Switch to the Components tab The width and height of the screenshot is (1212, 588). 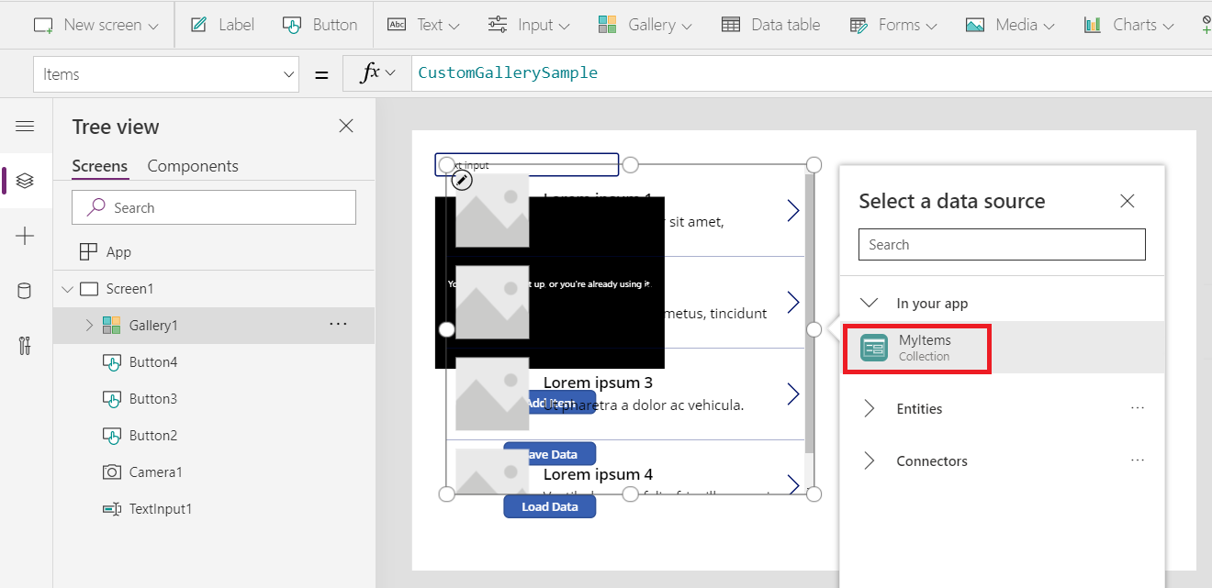point(193,166)
